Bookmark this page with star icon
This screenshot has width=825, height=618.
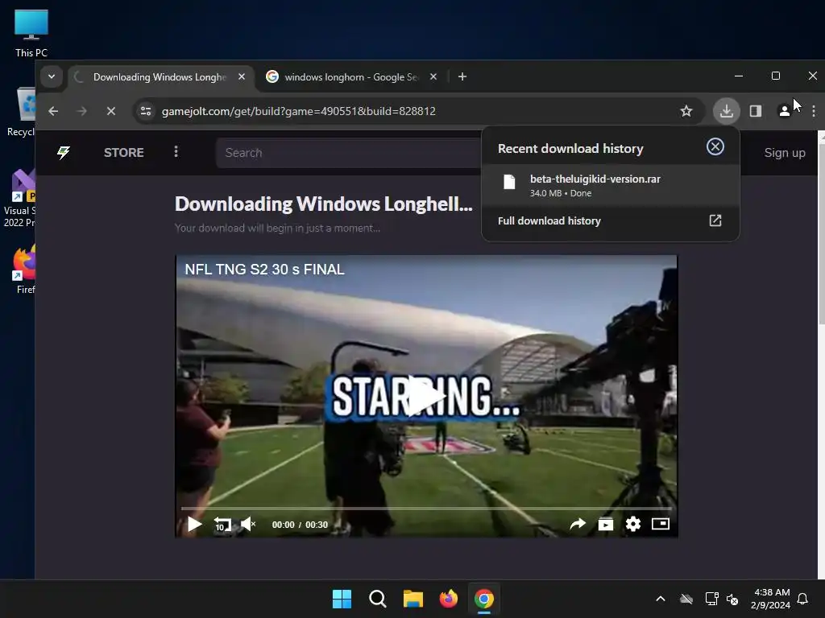[686, 111]
